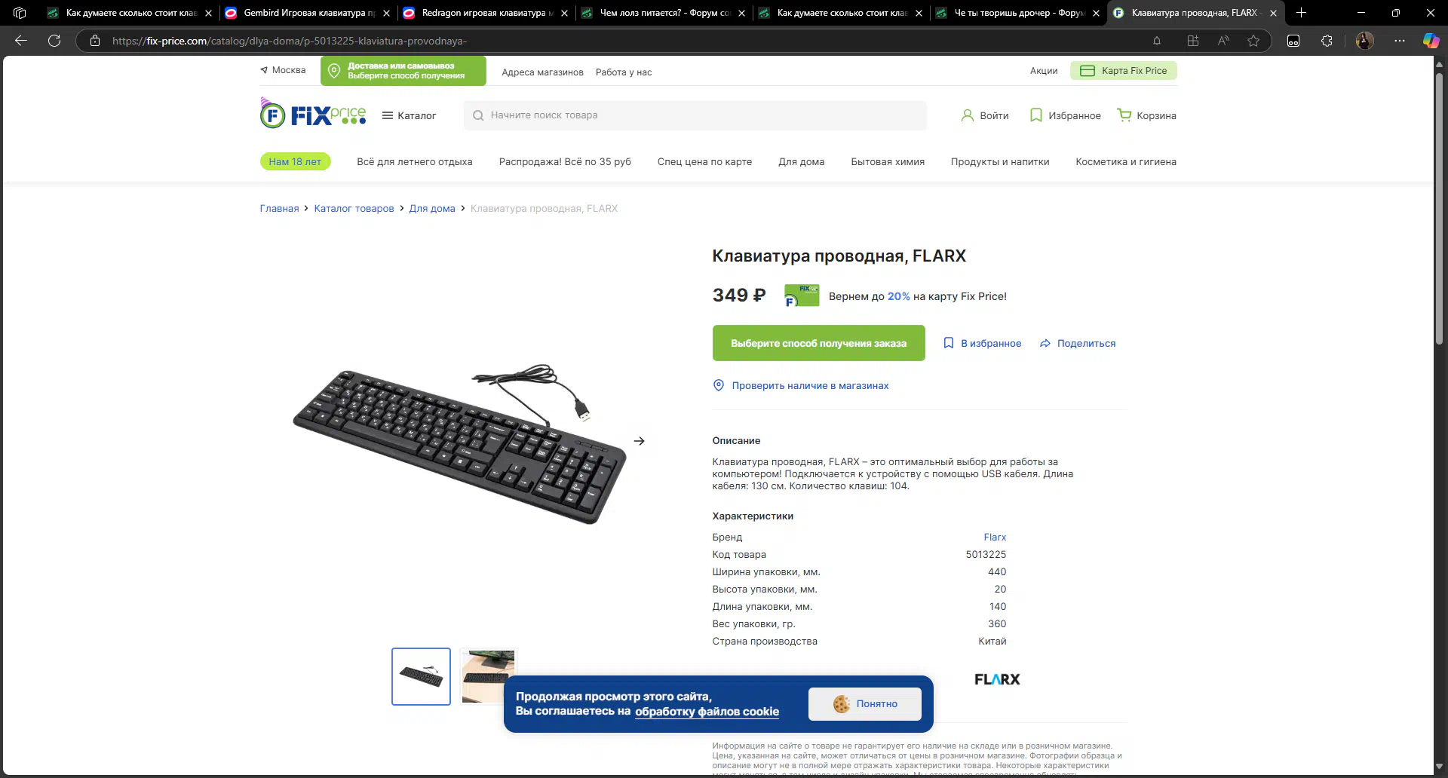This screenshot has height=778, width=1448.
Task: Open the browser extensions puzzle icon
Action: 1327,41
